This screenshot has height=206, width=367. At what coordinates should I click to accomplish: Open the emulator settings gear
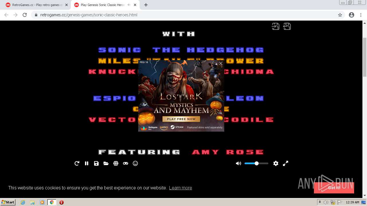tap(276, 163)
